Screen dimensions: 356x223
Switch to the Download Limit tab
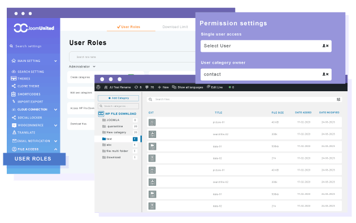coord(175,26)
